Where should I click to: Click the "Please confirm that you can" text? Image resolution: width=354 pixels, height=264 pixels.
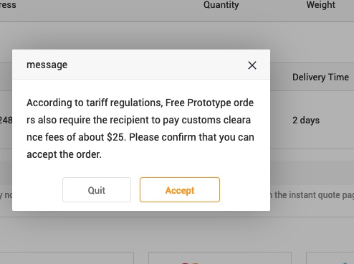pos(191,137)
